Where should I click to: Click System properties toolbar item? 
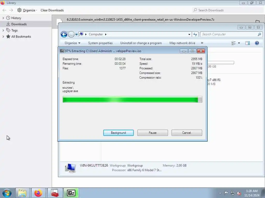pos(100,43)
